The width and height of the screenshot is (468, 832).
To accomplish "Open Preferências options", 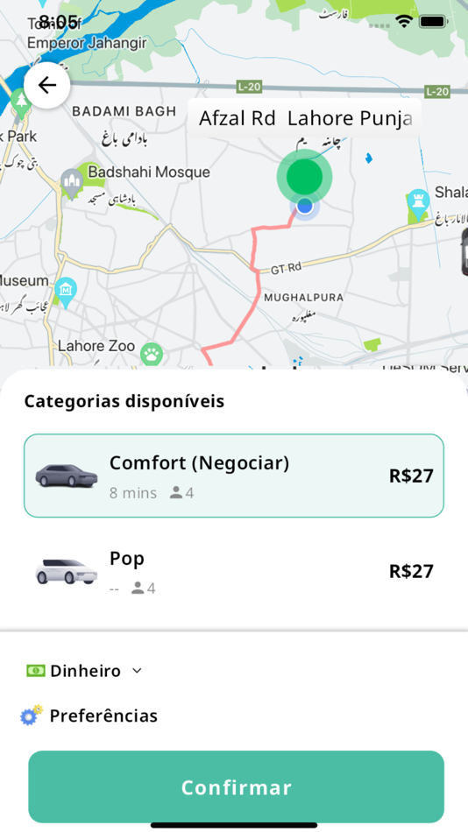I will [x=89, y=716].
